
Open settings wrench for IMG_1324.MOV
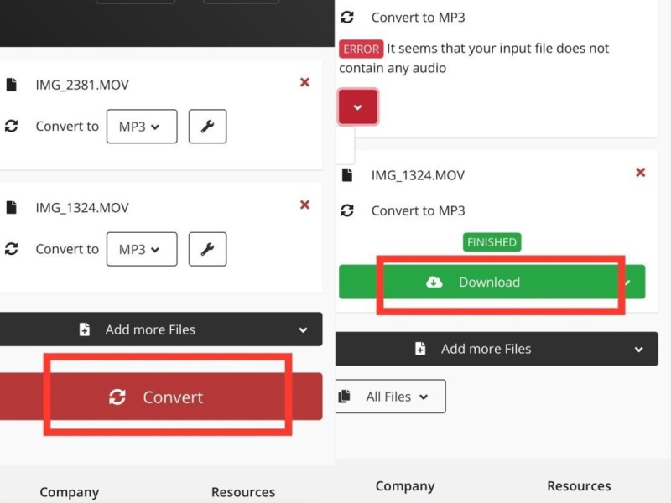click(207, 249)
